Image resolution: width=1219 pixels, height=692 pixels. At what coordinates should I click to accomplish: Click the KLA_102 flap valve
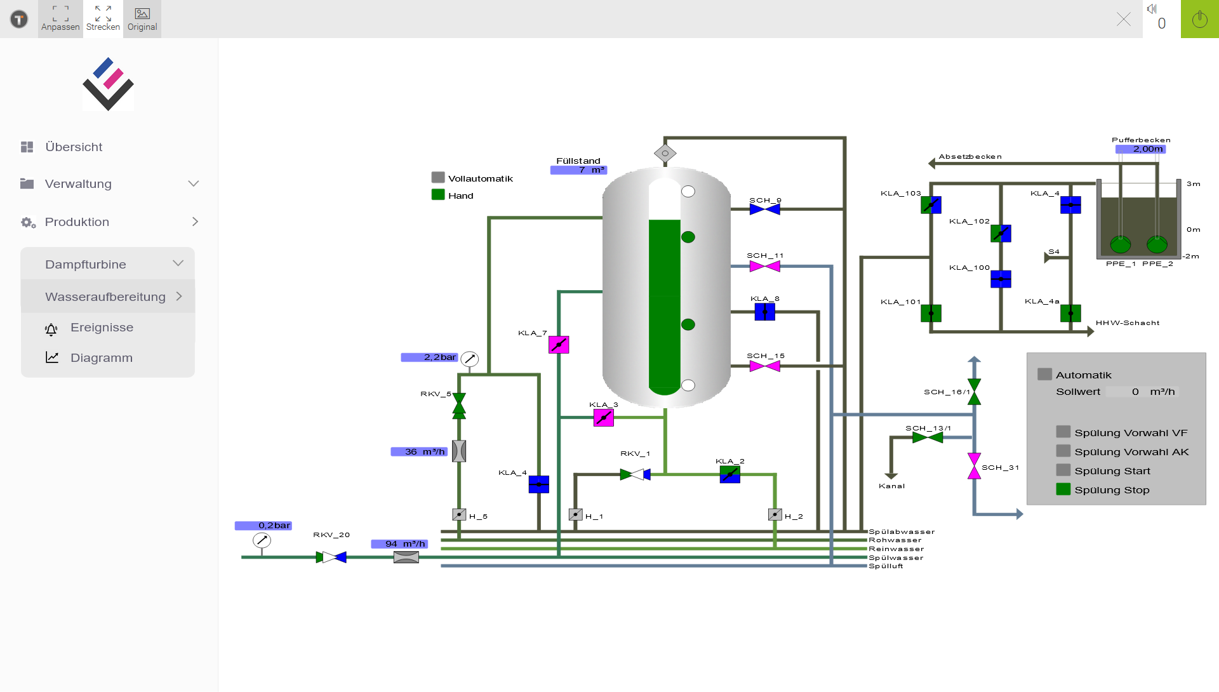(x=1001, y=234)
